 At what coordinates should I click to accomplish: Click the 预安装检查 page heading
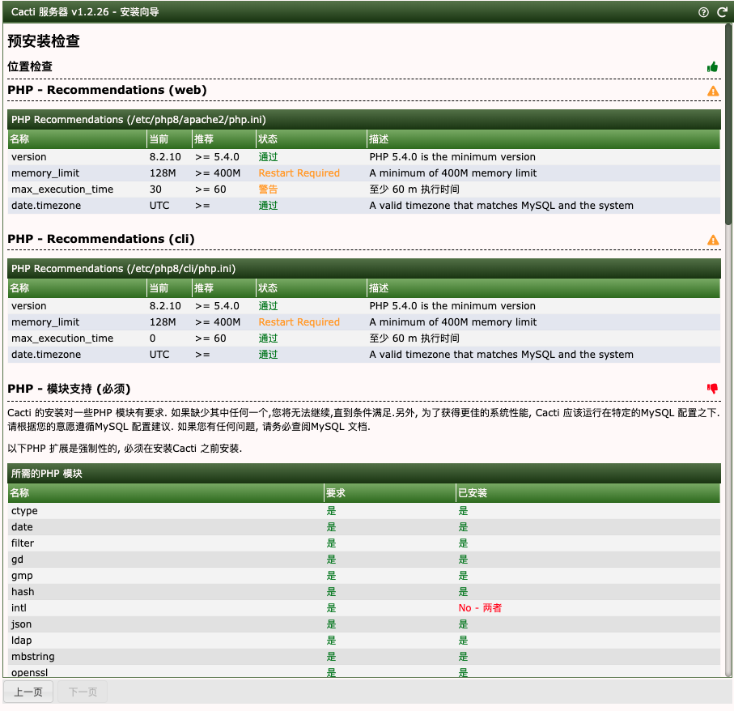[x=43, y=41]
